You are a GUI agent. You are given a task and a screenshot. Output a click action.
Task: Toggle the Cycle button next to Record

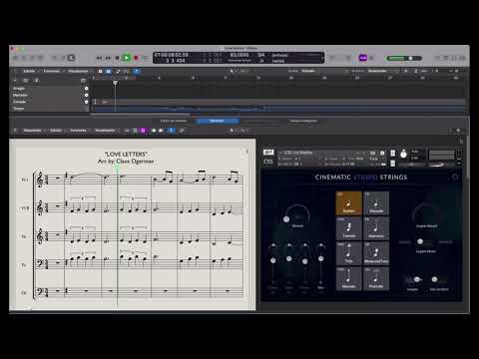145,58
